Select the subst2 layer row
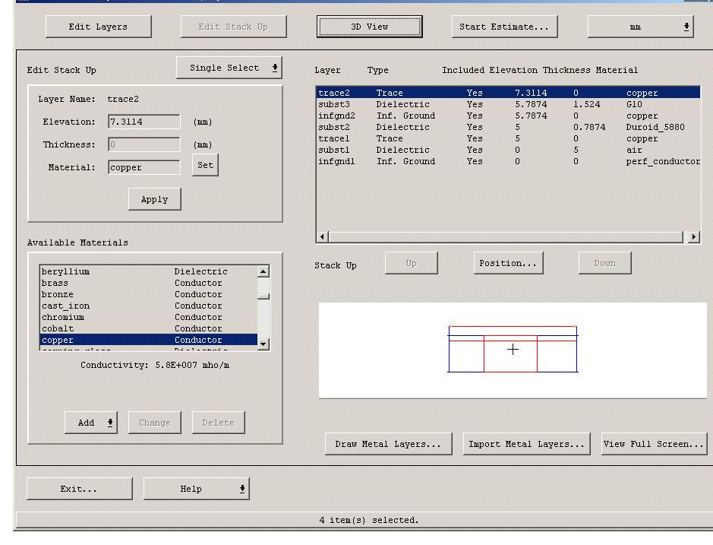 click(x=508, y=127)
